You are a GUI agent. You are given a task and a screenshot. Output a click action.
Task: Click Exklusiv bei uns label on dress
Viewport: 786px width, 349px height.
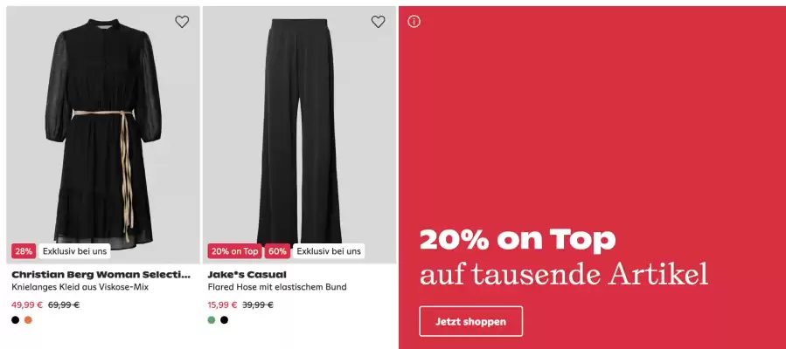(x=74, y=251)
